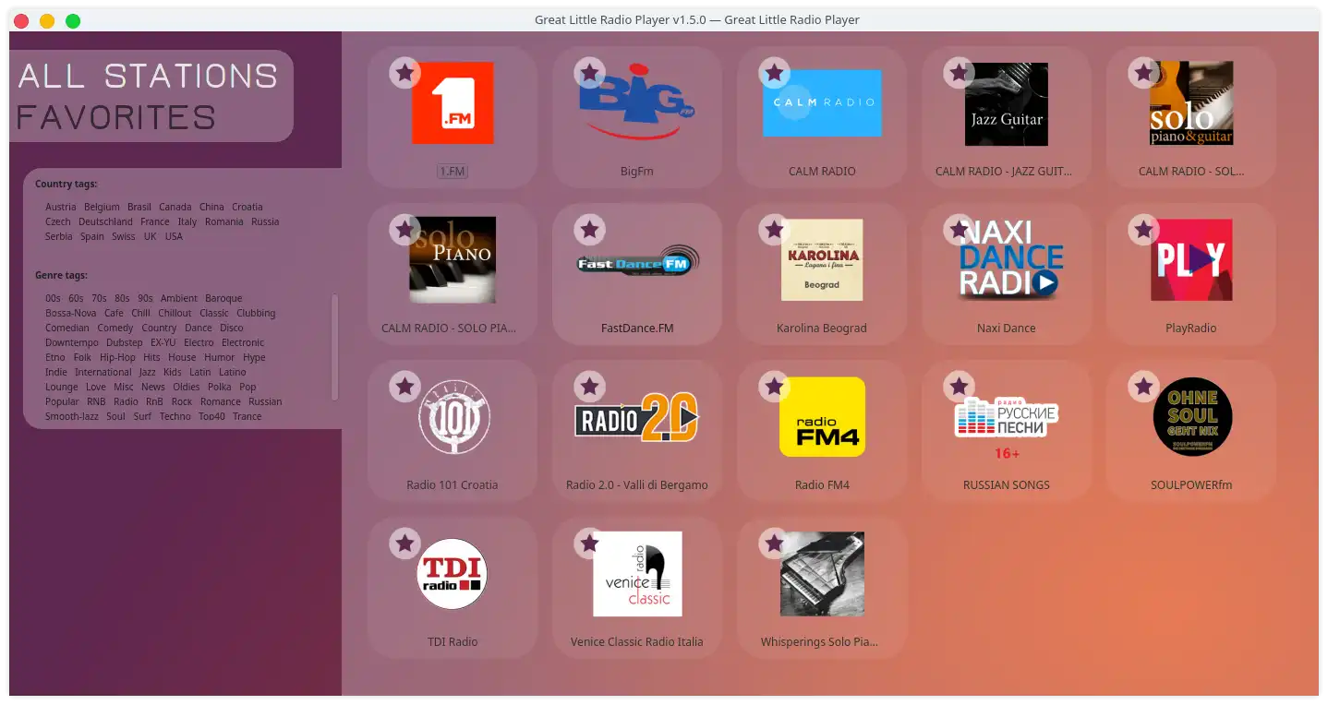This screenshot has width=1328, height=705.
Task: Star the PlayRadio station
Action: 1143,229
